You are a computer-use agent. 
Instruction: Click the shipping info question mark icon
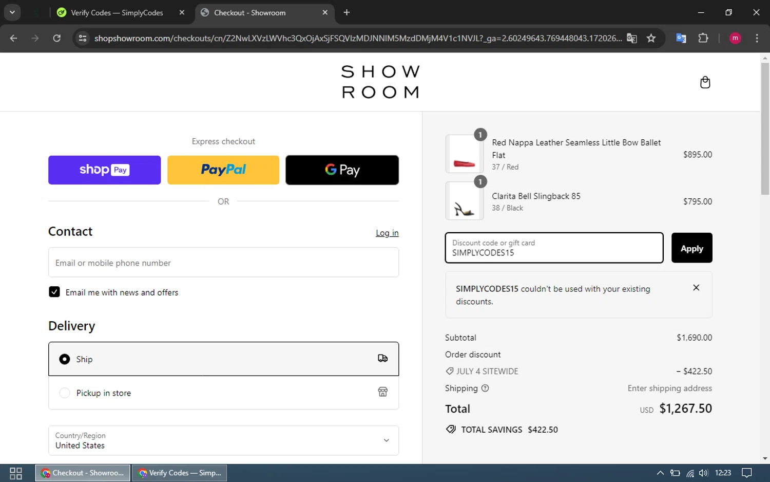tap(485, 388)
